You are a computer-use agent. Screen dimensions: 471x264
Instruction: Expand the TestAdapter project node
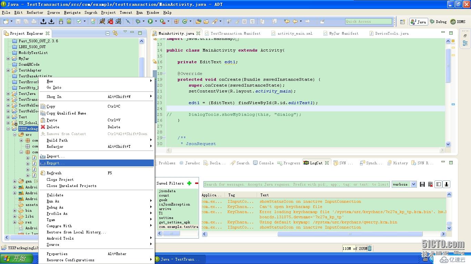pyautogui.click(x=8, y=70)
